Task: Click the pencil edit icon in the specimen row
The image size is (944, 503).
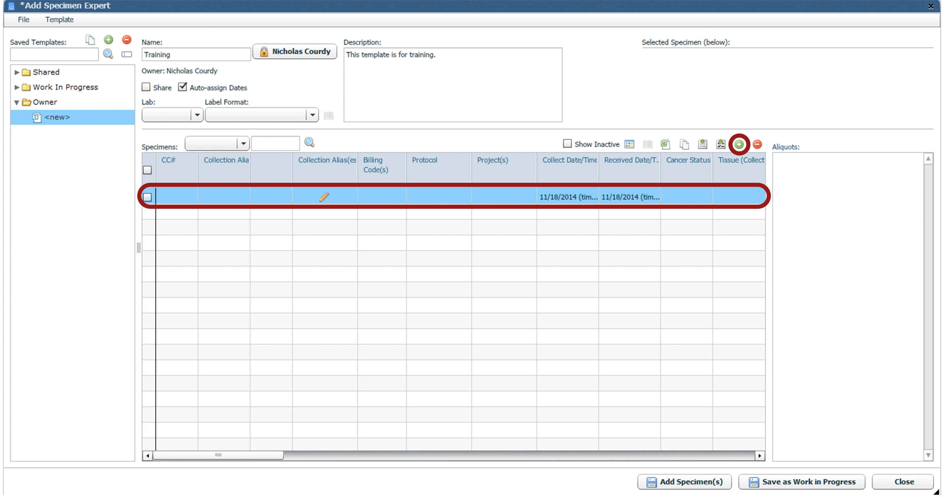Action: [324, 197]
